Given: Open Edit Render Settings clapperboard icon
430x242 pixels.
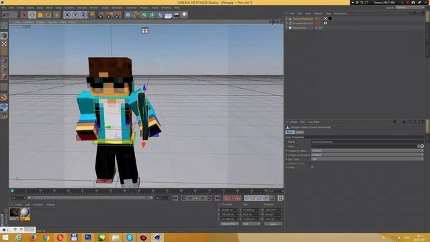Looking at the screenshot, I should pos(118,15).
